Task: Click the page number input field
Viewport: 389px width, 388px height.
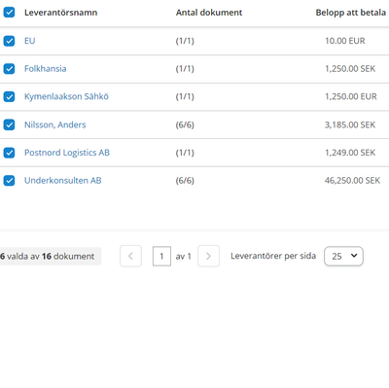Action: 161,257
